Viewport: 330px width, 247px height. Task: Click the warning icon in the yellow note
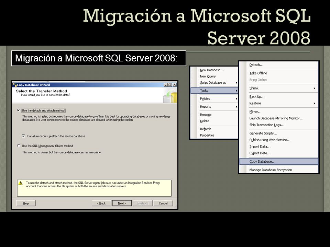pos(20,183)
